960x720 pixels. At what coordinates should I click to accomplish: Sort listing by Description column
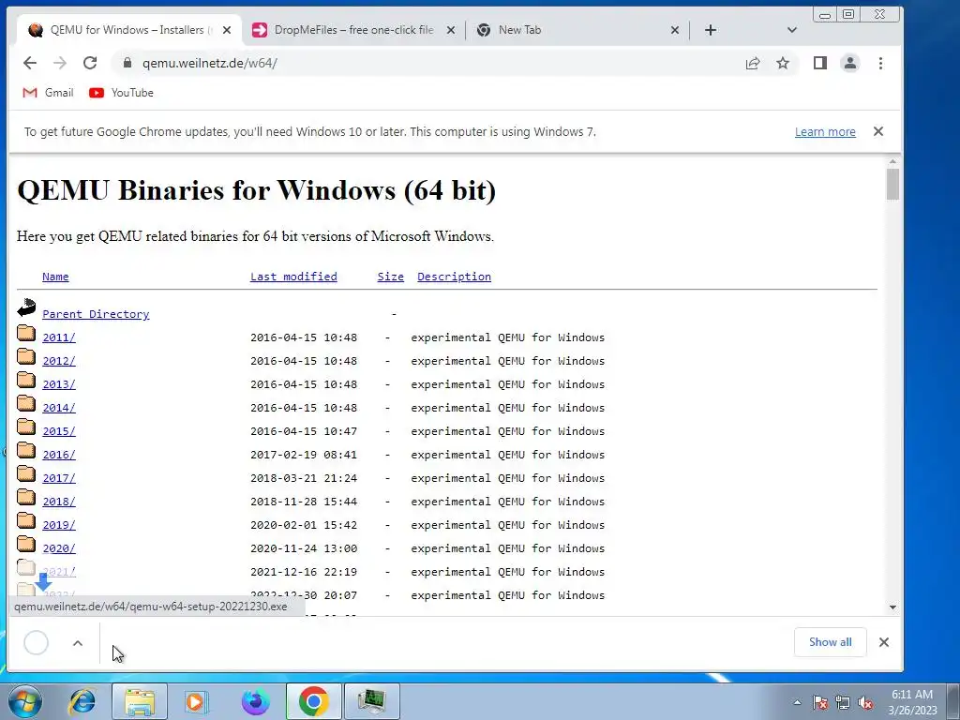[454, 277]
